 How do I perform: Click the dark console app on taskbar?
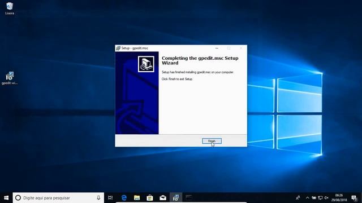coord(189,198)
